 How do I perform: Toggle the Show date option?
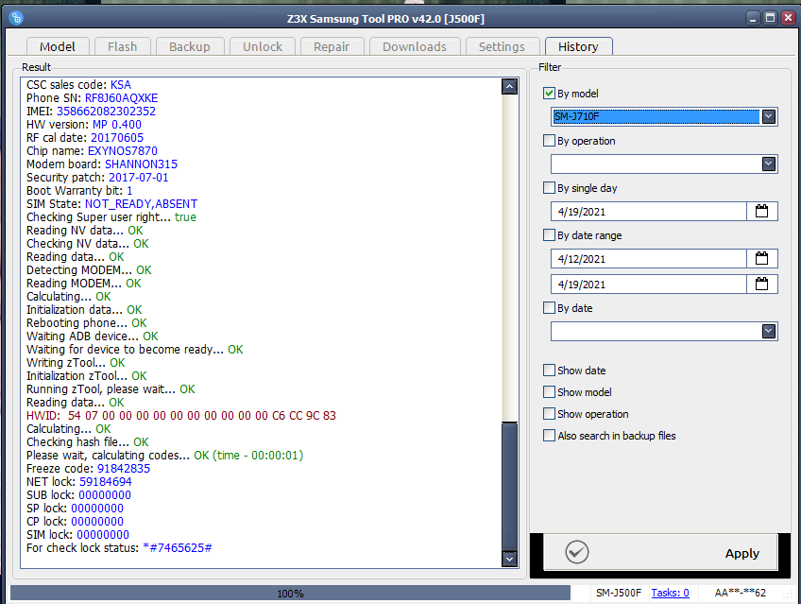click(549, 370)
